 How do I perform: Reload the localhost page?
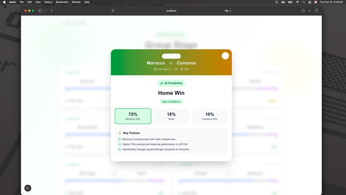click(x=230, y=11)
